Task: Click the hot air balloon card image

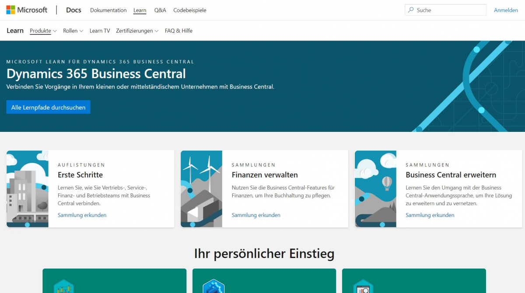Action: [x=375, y=189]
